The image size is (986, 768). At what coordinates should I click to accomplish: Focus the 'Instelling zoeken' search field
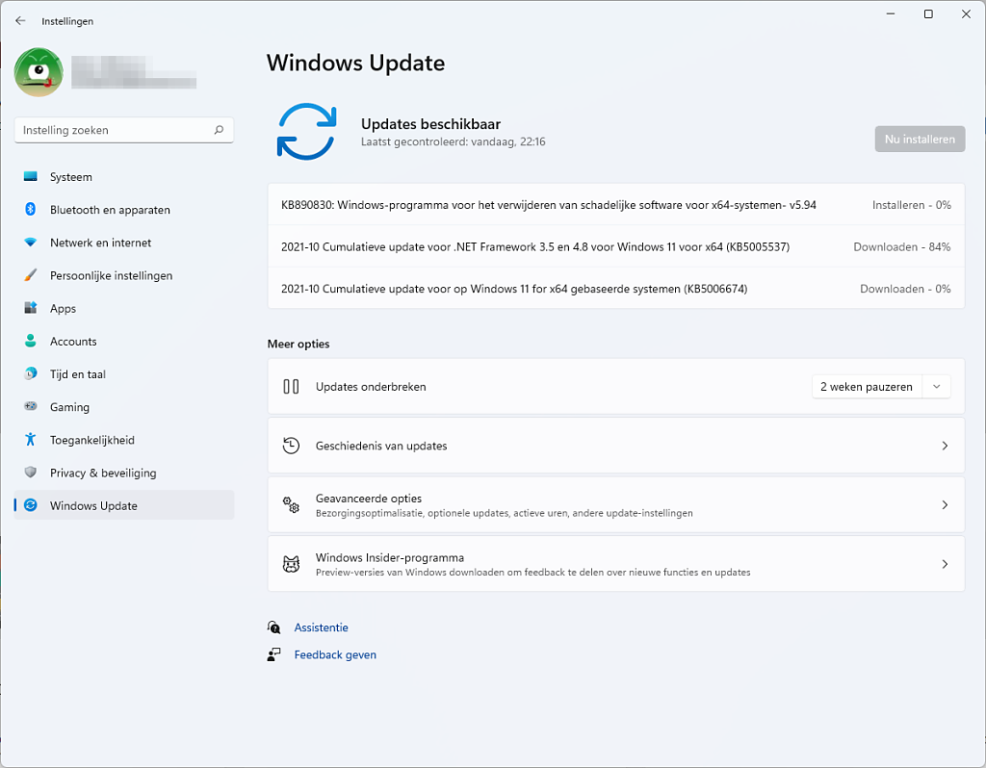(x=124, y=130)
